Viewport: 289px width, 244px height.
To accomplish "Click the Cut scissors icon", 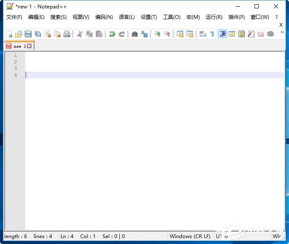I will 79,34.
